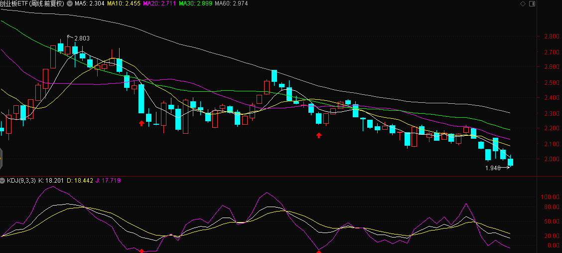562x253 pixels.
Task: Click the MA60: 2.974 label
Action: [231, 3]
